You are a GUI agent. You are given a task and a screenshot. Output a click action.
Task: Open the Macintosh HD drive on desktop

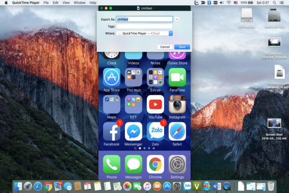(274, 15)
